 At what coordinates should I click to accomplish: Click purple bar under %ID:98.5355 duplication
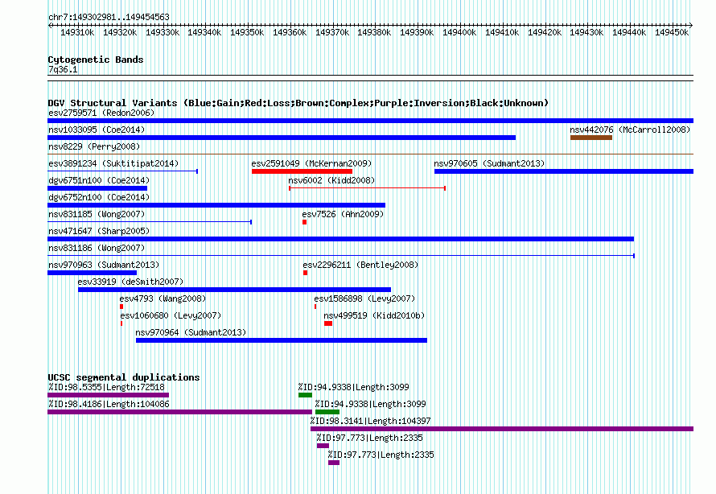(109, 395)
